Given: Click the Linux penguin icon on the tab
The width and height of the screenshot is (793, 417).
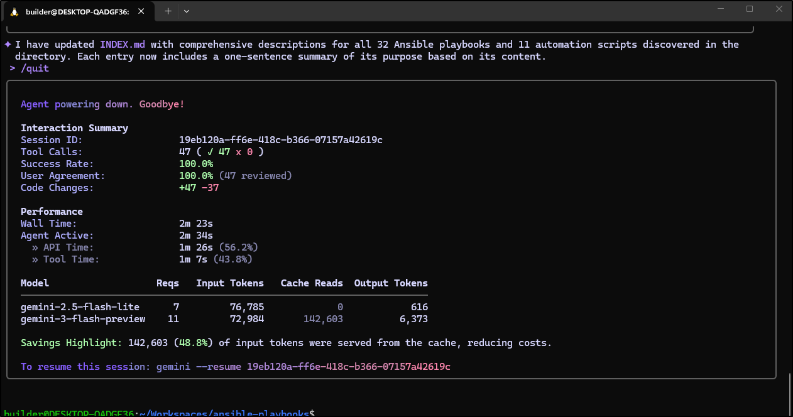Looking at the screenshot, I should [x=14, y=12].
